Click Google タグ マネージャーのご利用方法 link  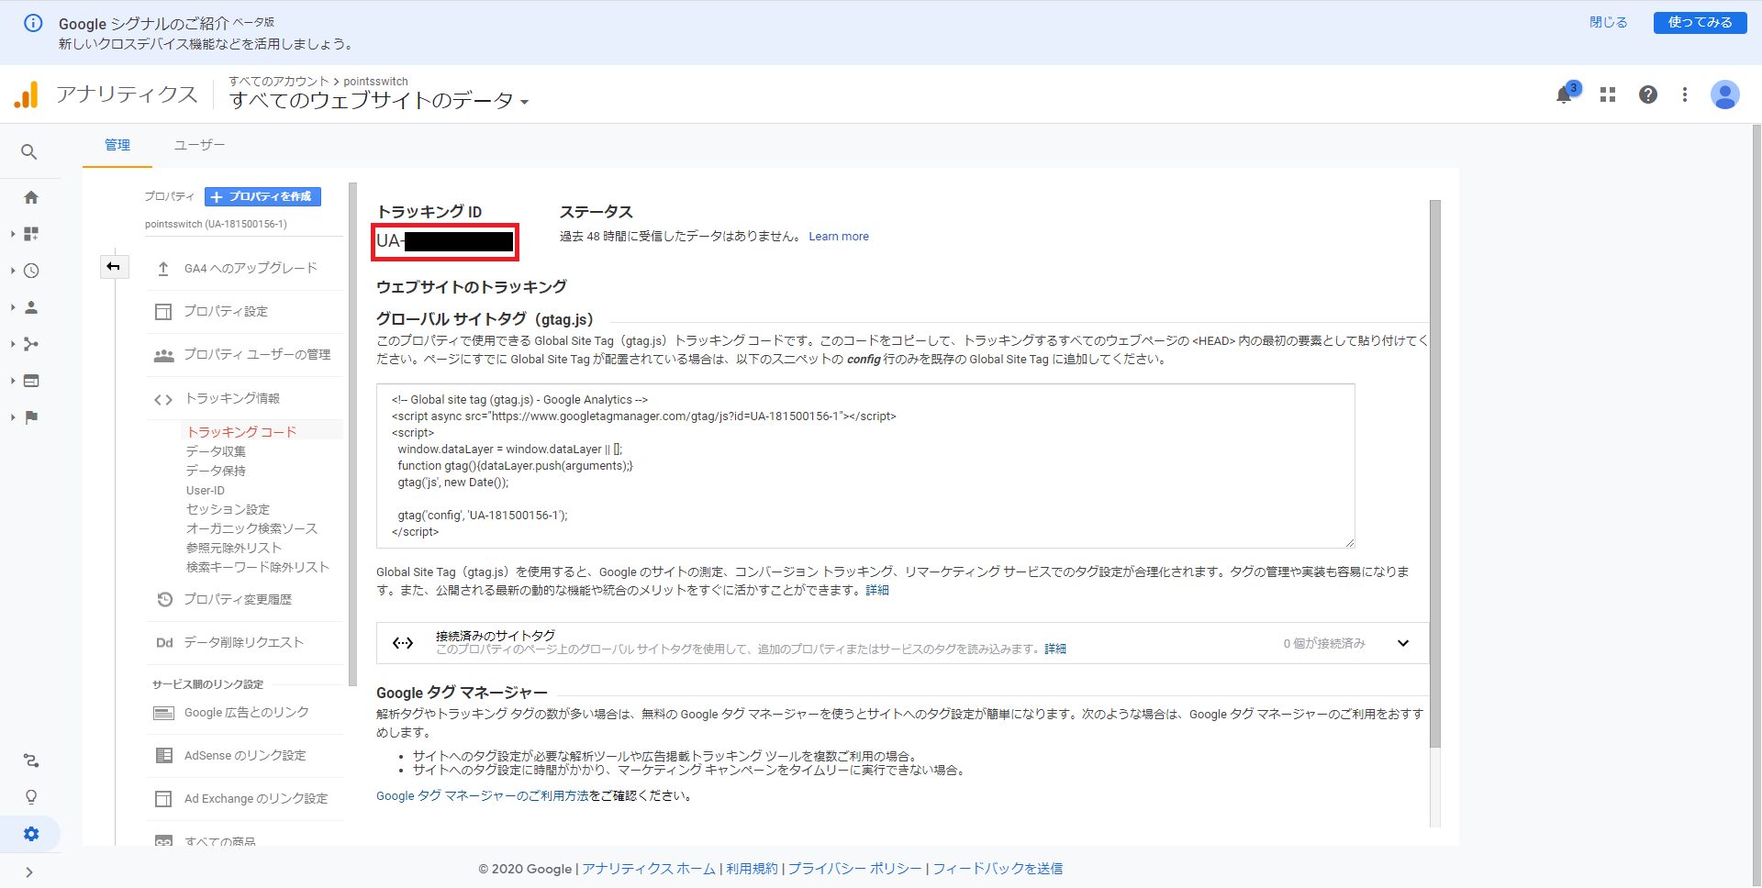tap(483, 795)
